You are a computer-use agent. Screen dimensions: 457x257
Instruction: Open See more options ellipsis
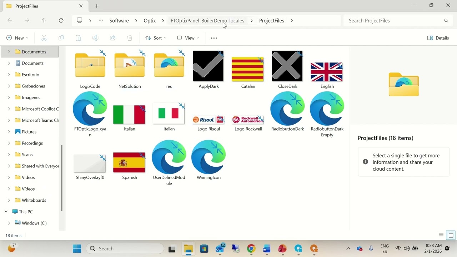214,38
